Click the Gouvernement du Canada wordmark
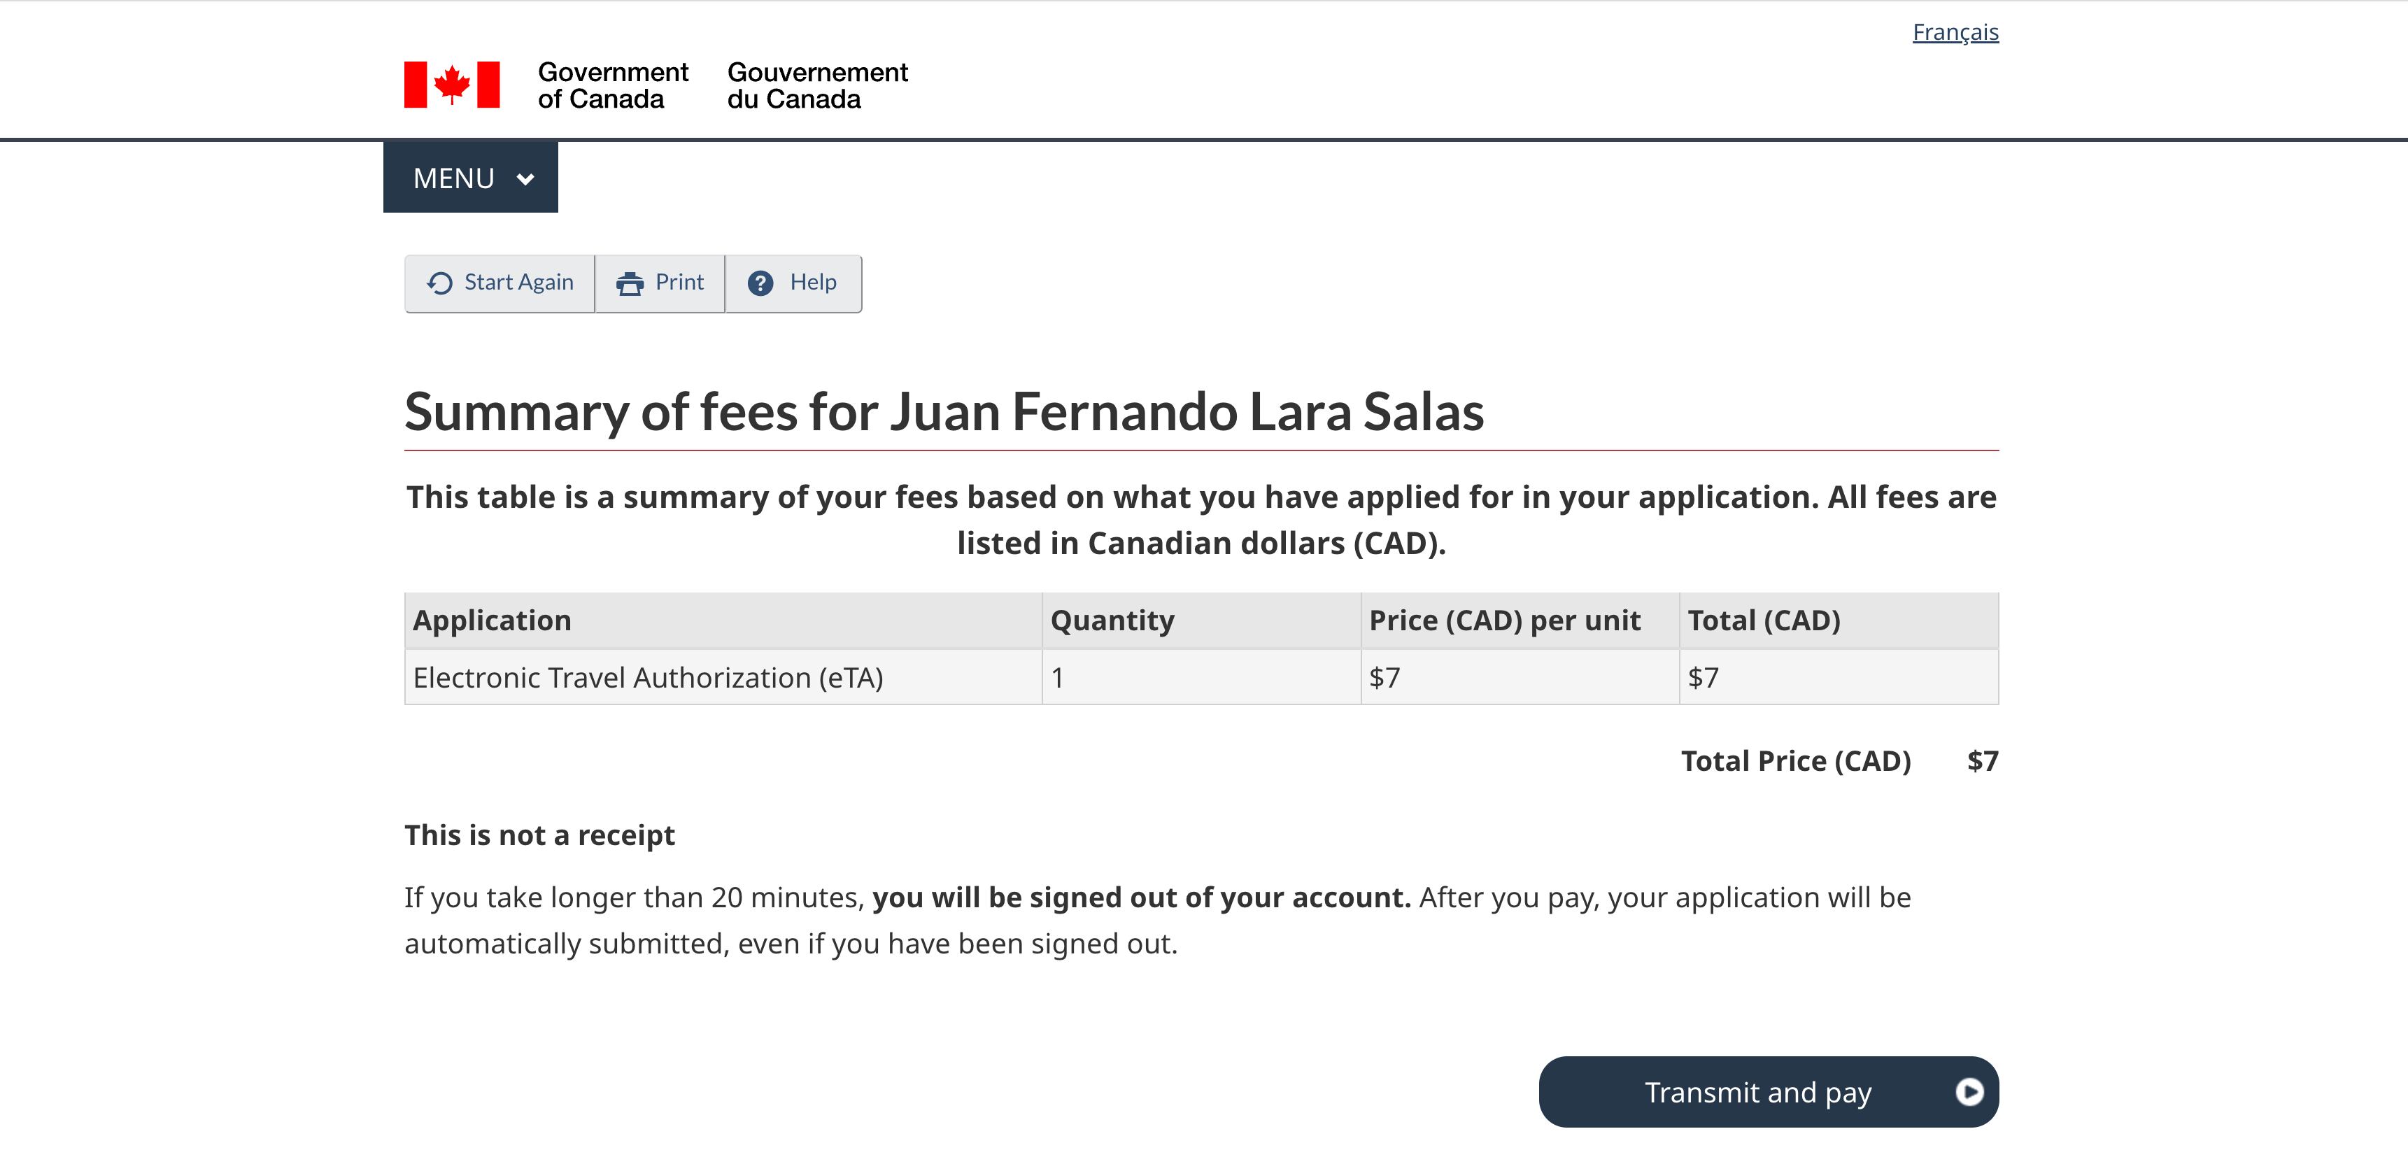 [x=817, y=85]
